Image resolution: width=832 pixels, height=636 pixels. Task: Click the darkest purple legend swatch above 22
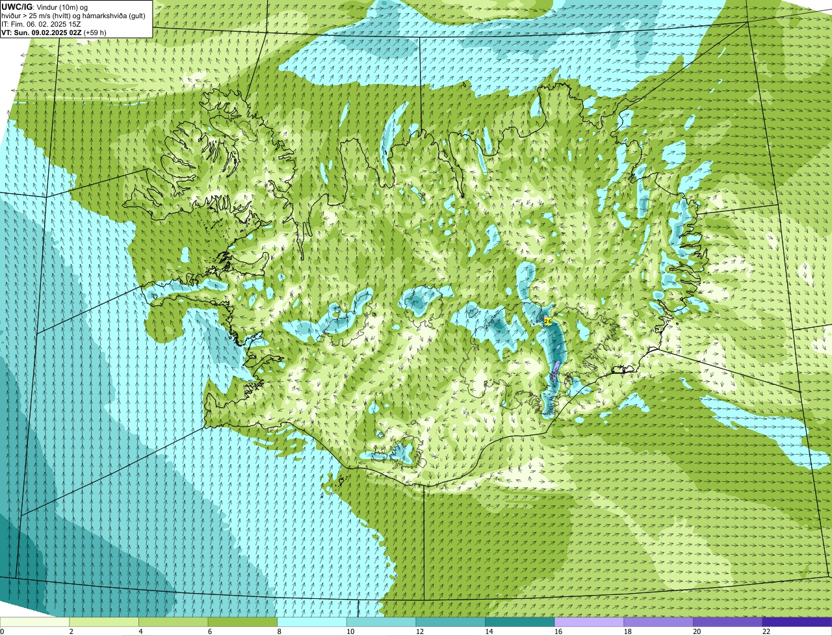coord(797,622)
